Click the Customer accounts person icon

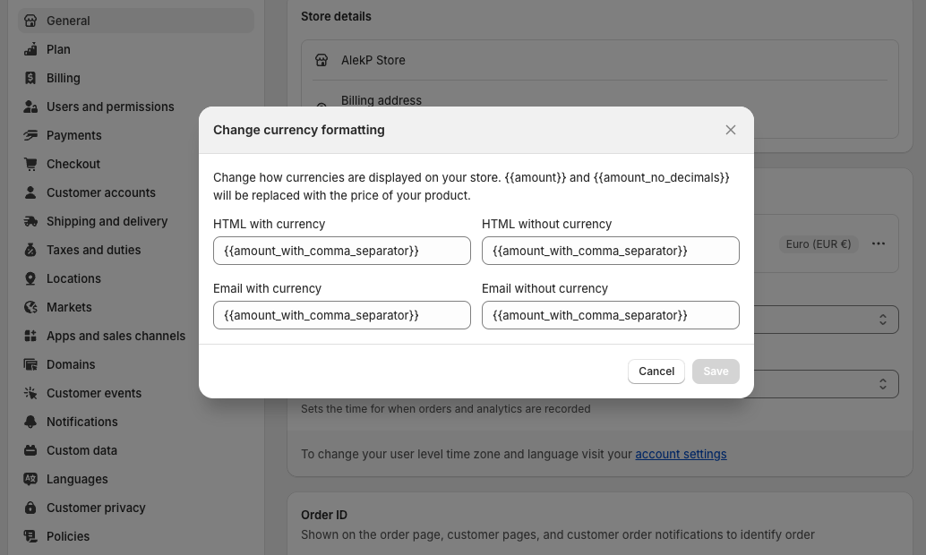(x=30, y=192)
